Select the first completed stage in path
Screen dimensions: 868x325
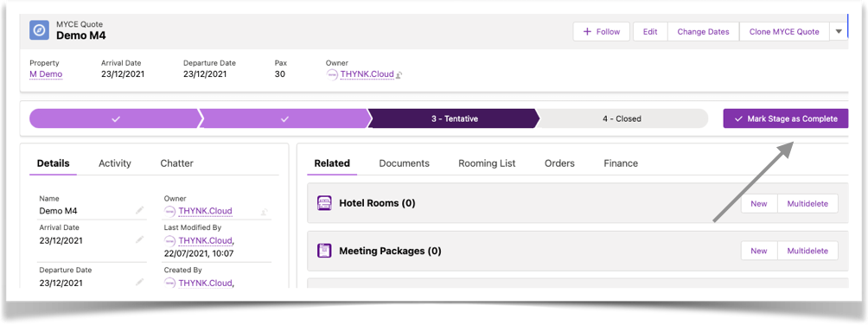(x=115, y=118)
